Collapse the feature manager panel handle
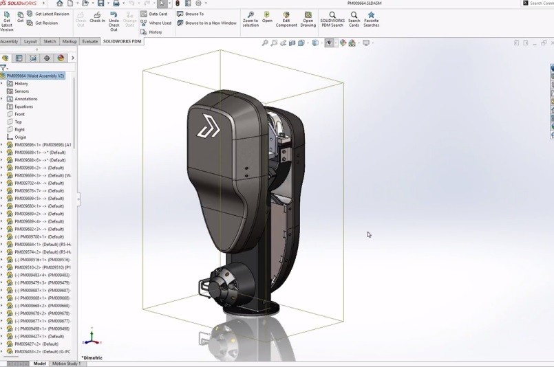 pyautogui.click(x=78, y=199)
